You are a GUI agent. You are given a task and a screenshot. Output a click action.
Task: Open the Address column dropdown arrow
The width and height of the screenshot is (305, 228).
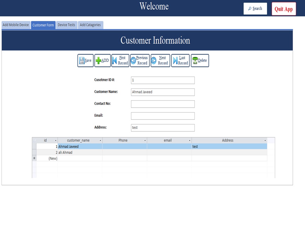pos(265,140)
